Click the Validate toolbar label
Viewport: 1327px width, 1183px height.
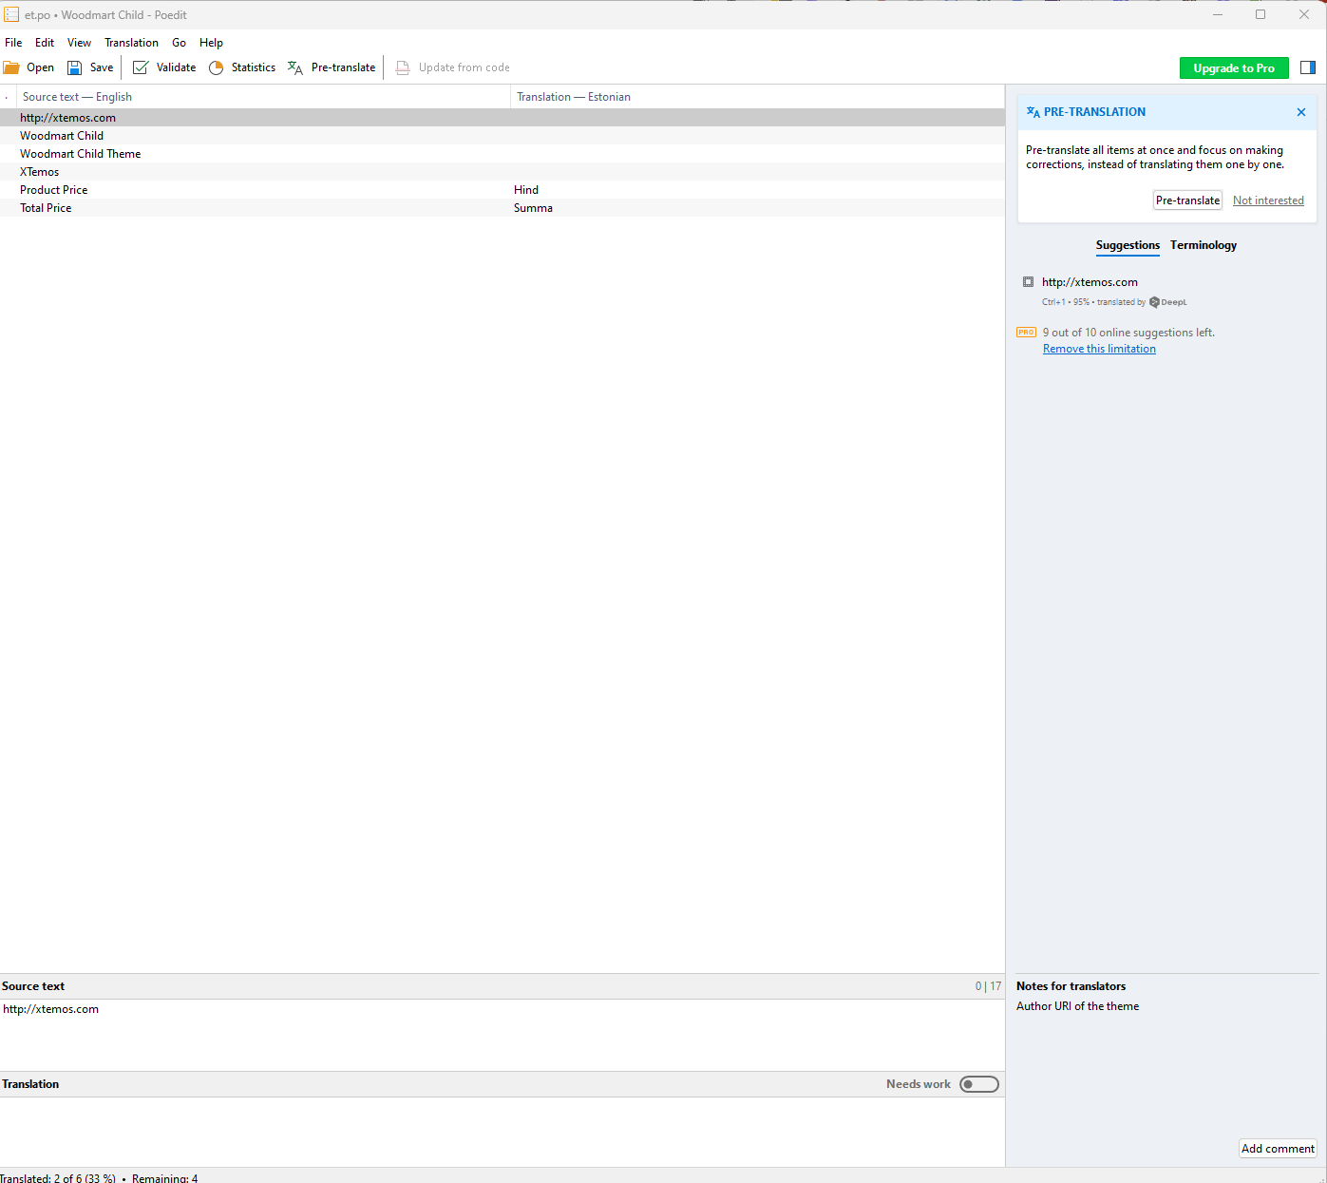click(x=176, y=67)
